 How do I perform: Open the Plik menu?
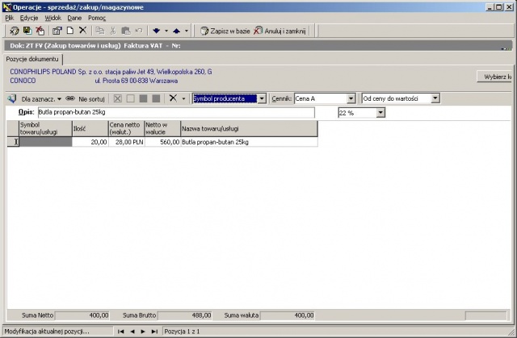pos(9,18)
